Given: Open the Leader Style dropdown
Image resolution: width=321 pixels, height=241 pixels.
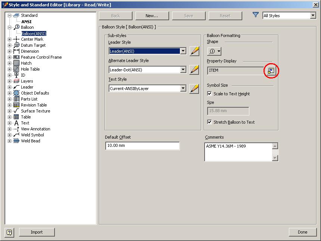Looking at the screenshot, I should click(x=183, y=51).
